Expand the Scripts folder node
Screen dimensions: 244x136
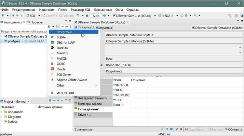click(2, 122)
